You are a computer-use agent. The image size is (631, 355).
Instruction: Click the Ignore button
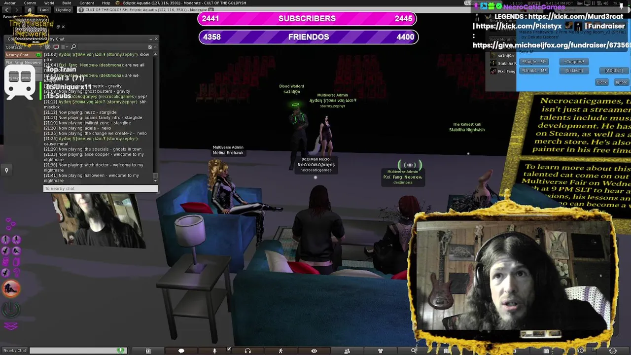tap(621, 82)
